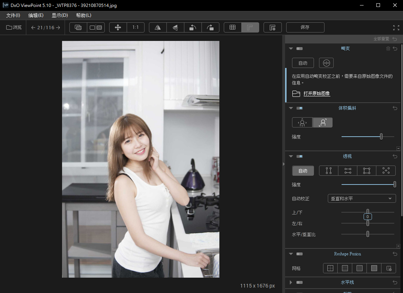Open the 显示(D) menu
This screenshot has height=293, width=403.
tap(60, 15)
